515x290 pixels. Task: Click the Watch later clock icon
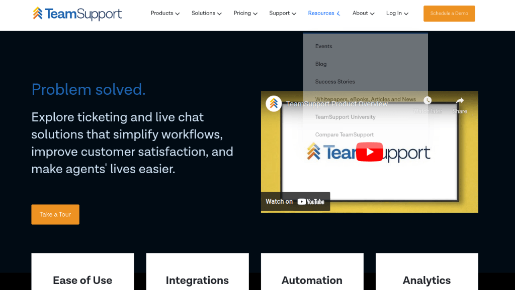click(x=427, y=101)
